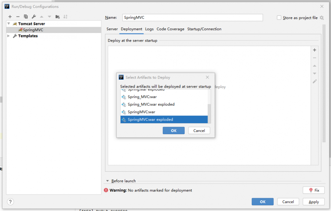Open the gear next to Store as project file
Viewport: 331px width, 211px height.
pyautogui.click(x=322, y=18)
